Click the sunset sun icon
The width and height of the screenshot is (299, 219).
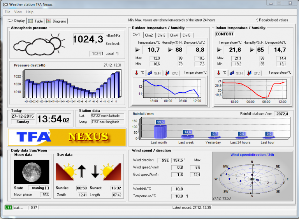click(x=112, y=171)
